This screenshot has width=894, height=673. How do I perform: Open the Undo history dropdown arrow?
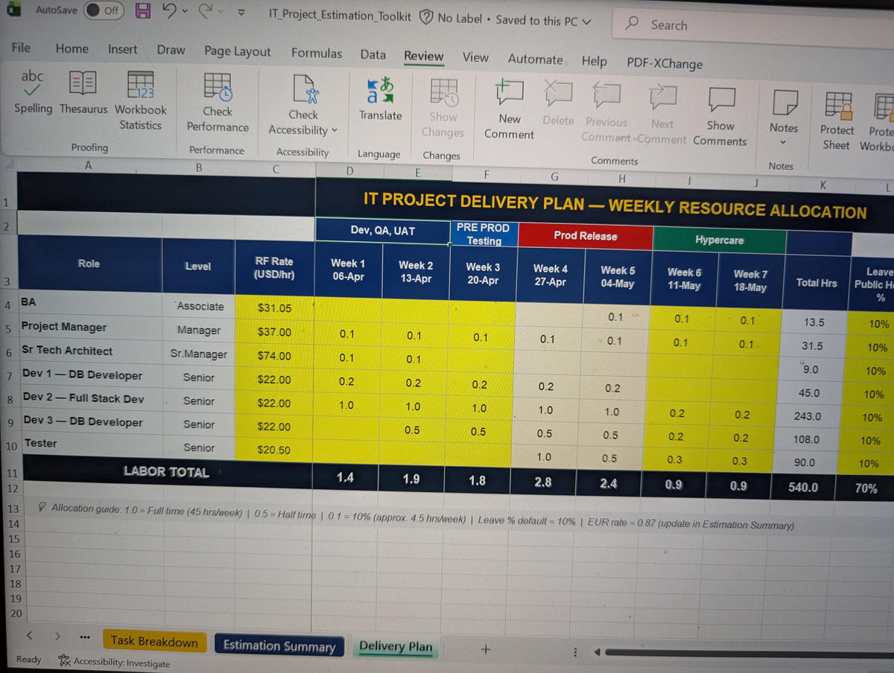[x=184, y=13]
